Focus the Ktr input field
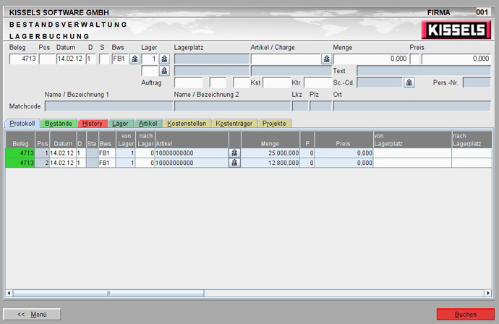The height and width of the screenshot is (324, 499). coord(318,82)
